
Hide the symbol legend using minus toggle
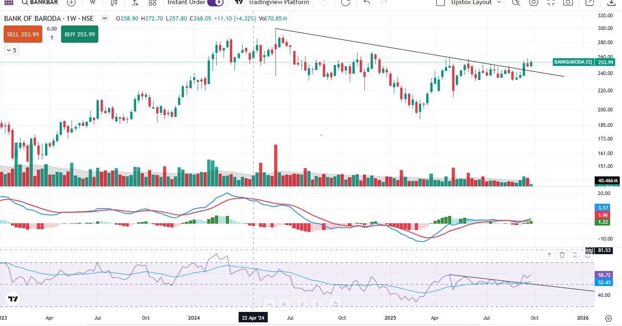(x=105, y=19)
